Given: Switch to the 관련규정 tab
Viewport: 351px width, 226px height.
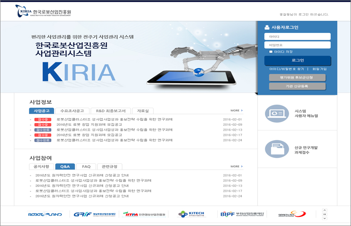Looking at the screenshot, I should tap(109, 167).
